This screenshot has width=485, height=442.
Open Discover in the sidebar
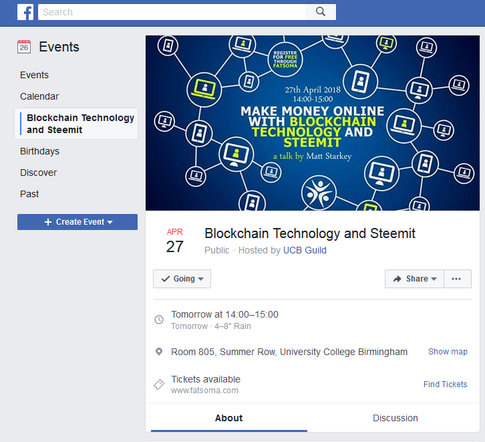click(38, 173)
